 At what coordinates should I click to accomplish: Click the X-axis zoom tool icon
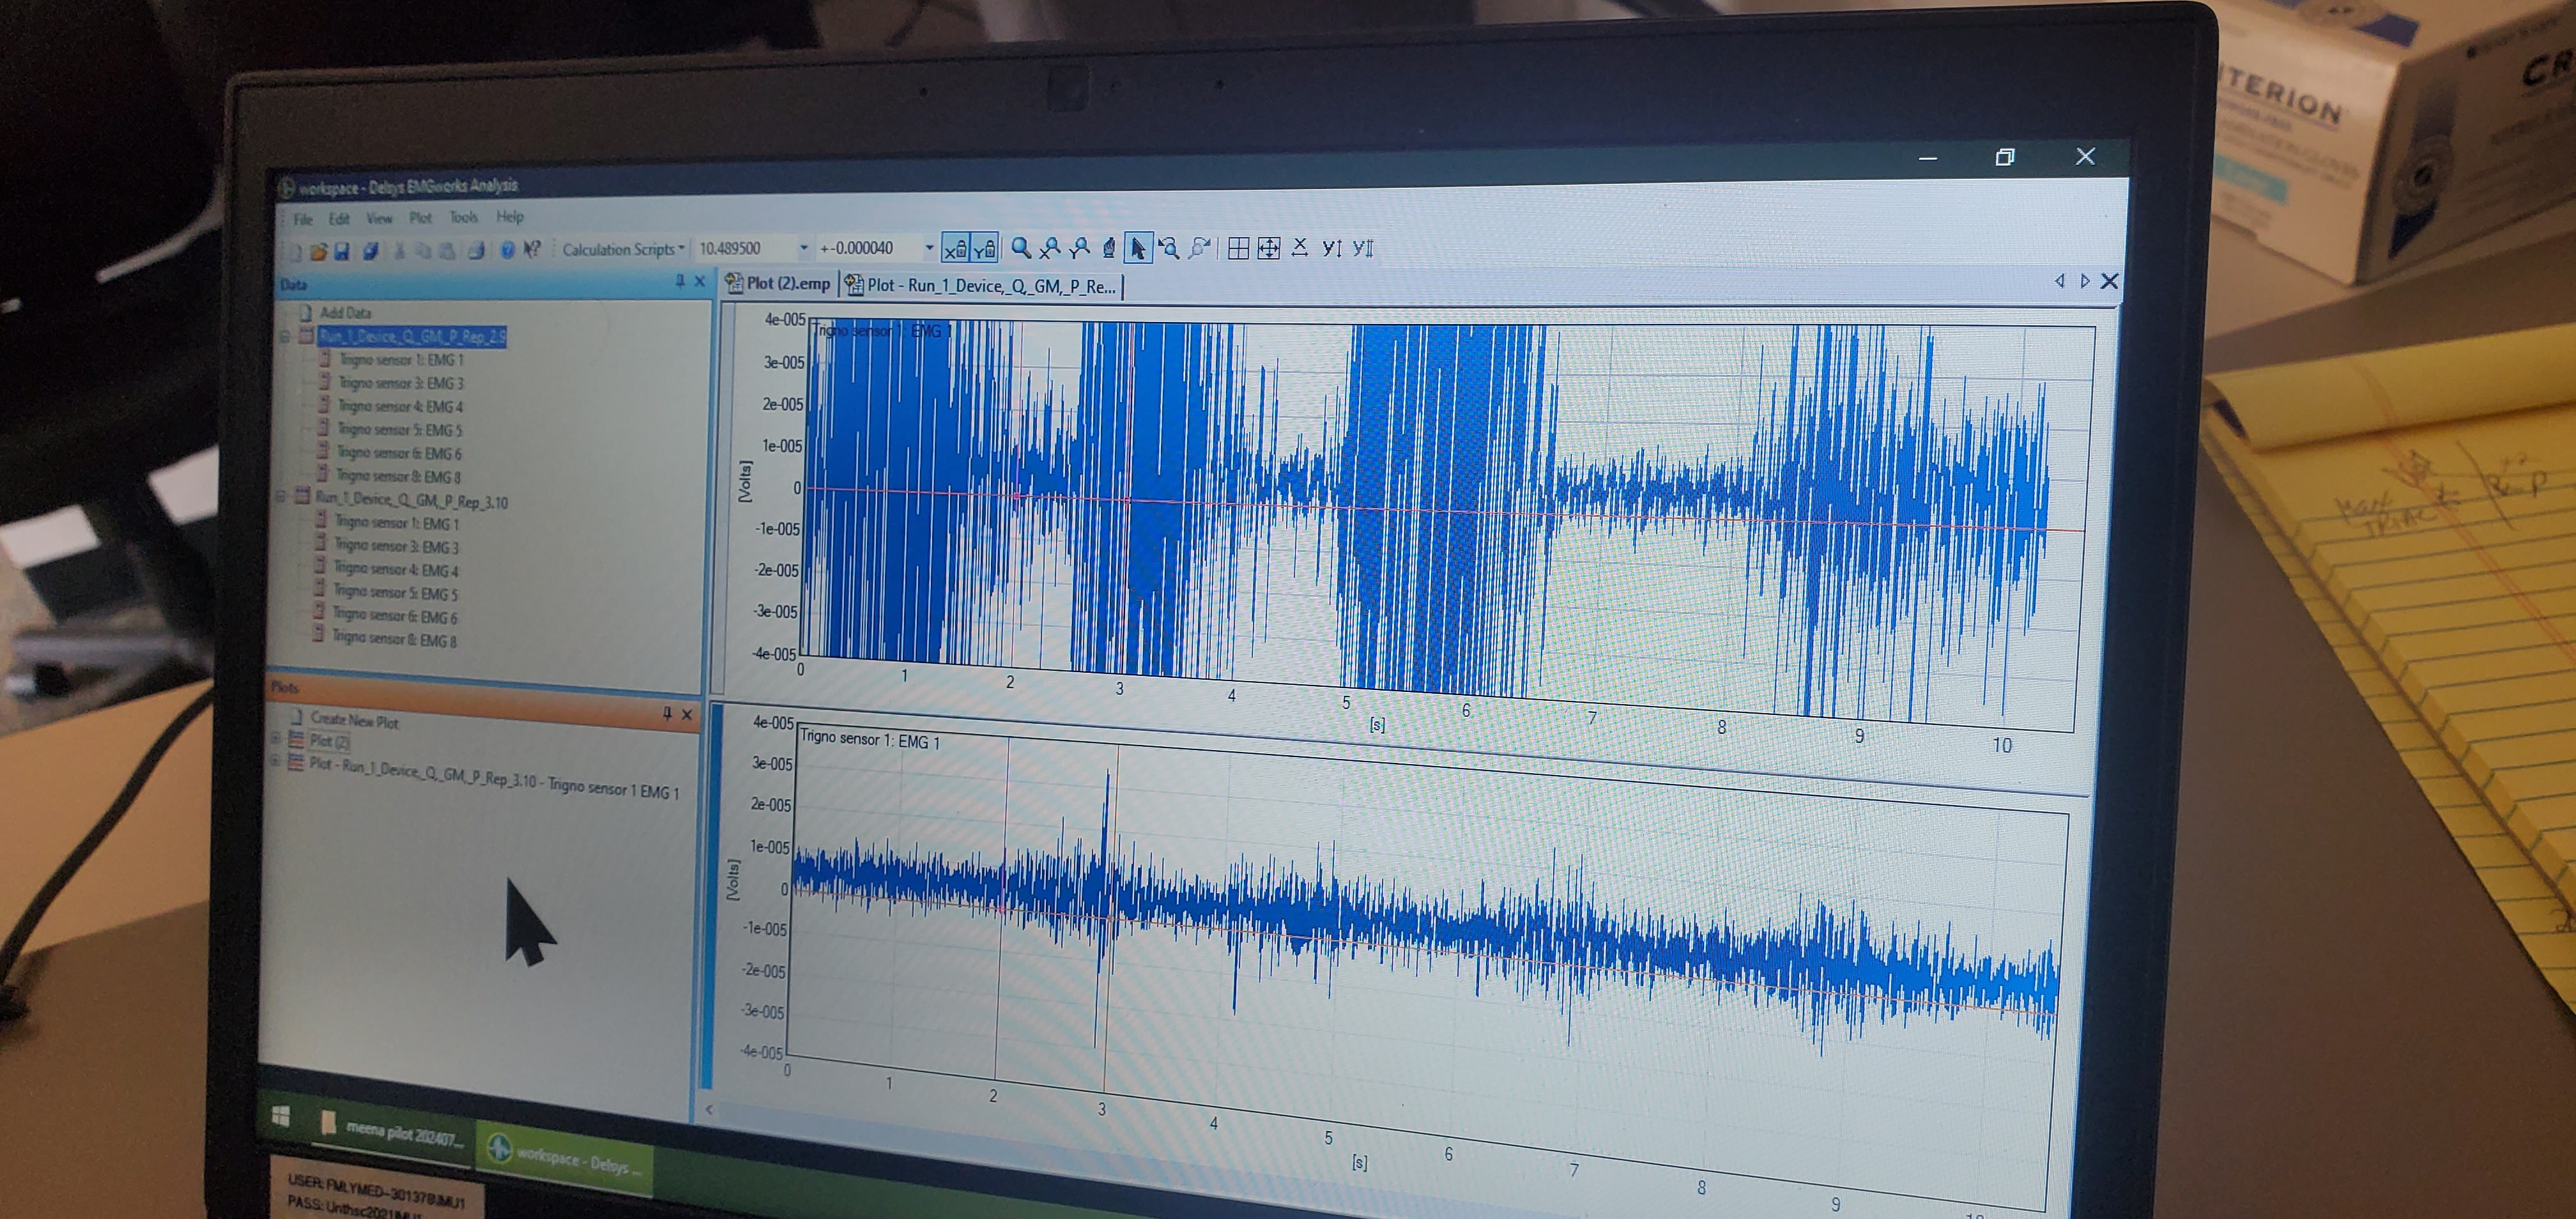coord(1050,248)
